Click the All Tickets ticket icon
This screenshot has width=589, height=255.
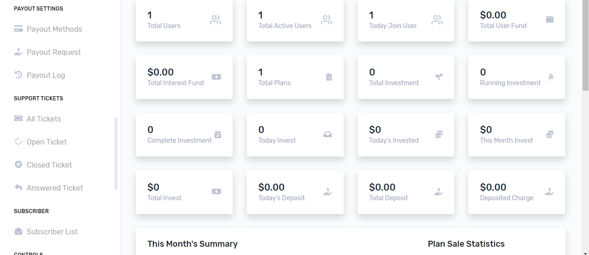(18, 119)
